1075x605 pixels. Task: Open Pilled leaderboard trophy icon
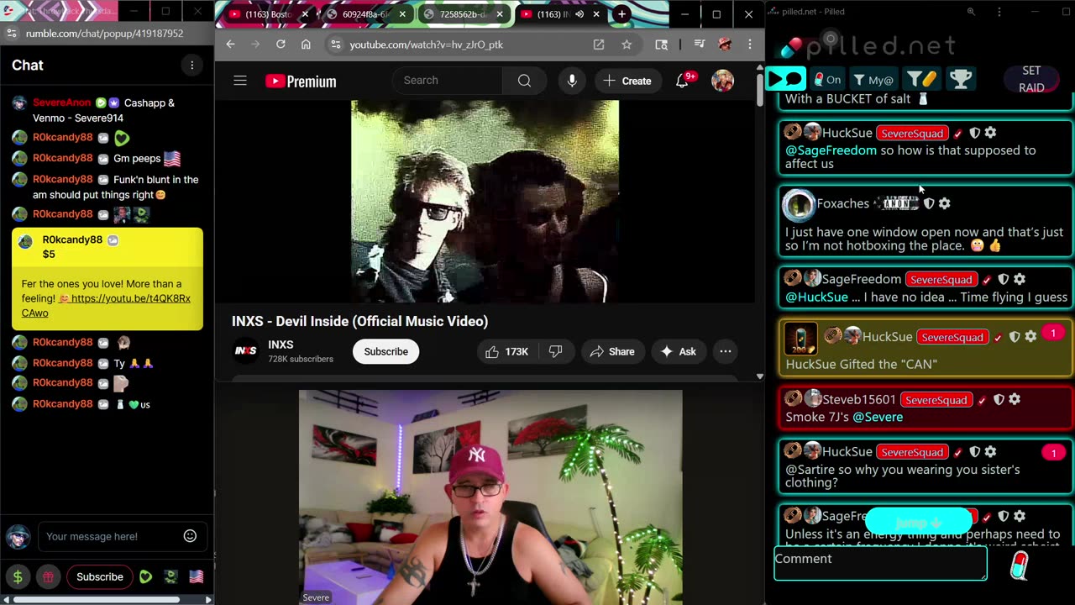960,79
